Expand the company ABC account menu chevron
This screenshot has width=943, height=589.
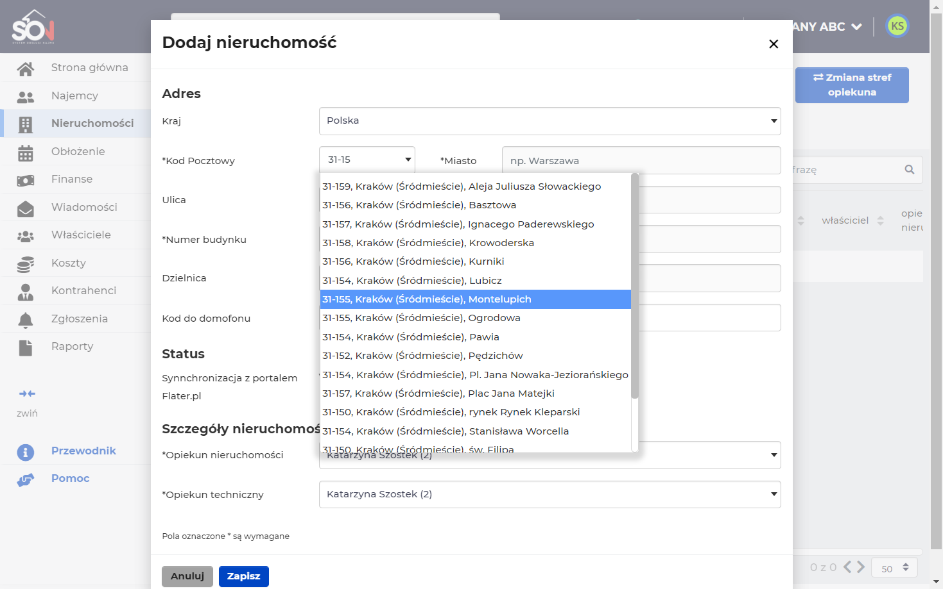click(x=856, y=27)
